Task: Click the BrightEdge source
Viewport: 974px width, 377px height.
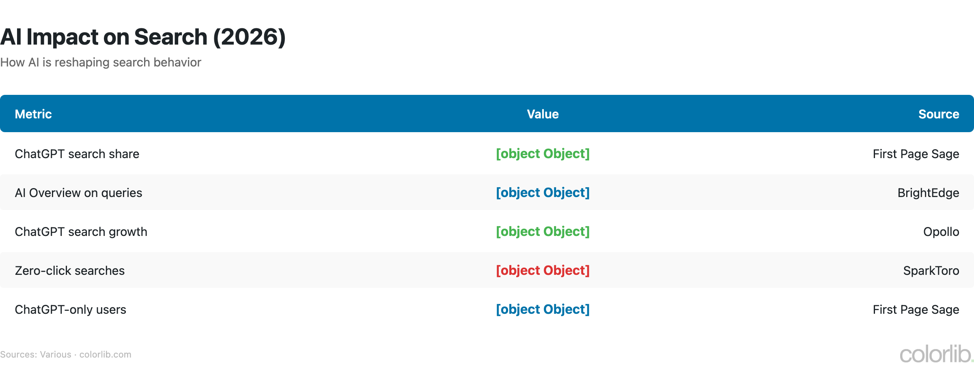Action: 928,193
